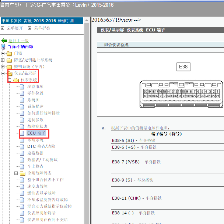
Task: Click the 速度表故障 page icon
Action: point(22,186)
